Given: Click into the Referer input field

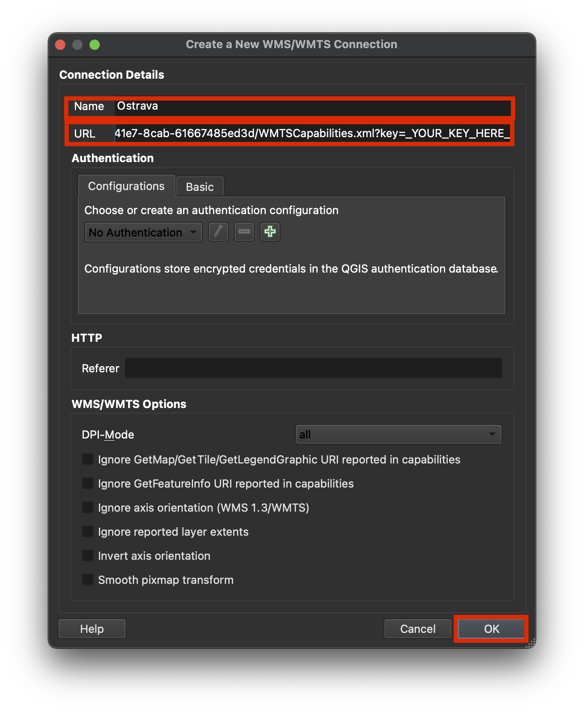Looking at the screenshot, I should pos(313,368).
